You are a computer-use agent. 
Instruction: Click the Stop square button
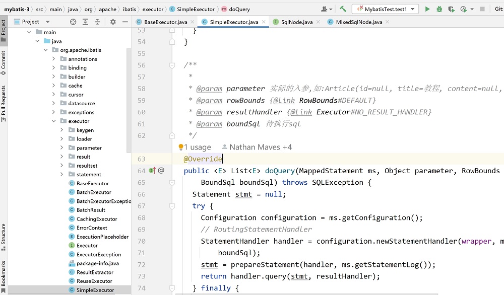482,9
